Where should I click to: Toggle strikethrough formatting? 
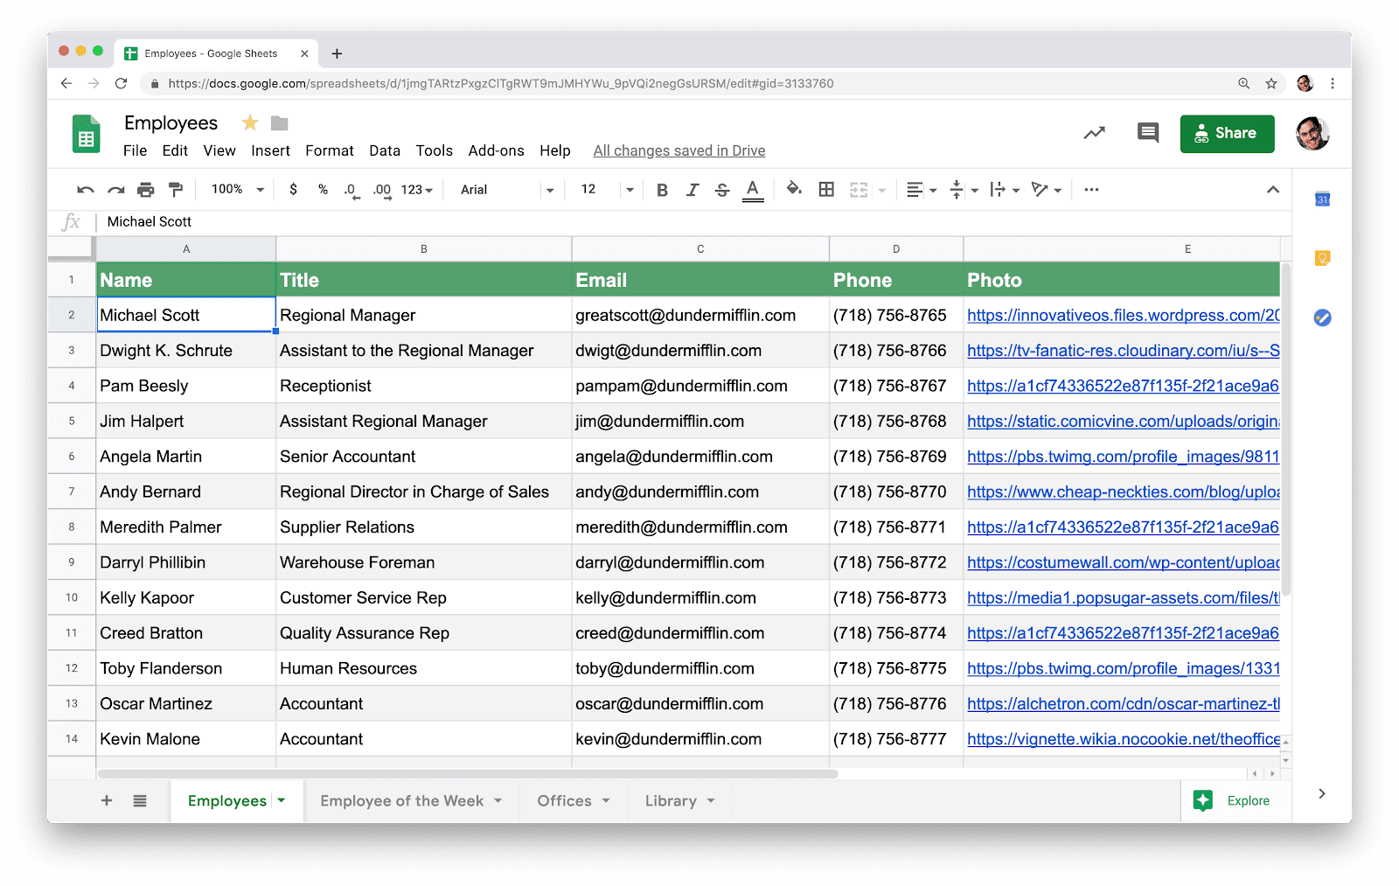[722, 190]
